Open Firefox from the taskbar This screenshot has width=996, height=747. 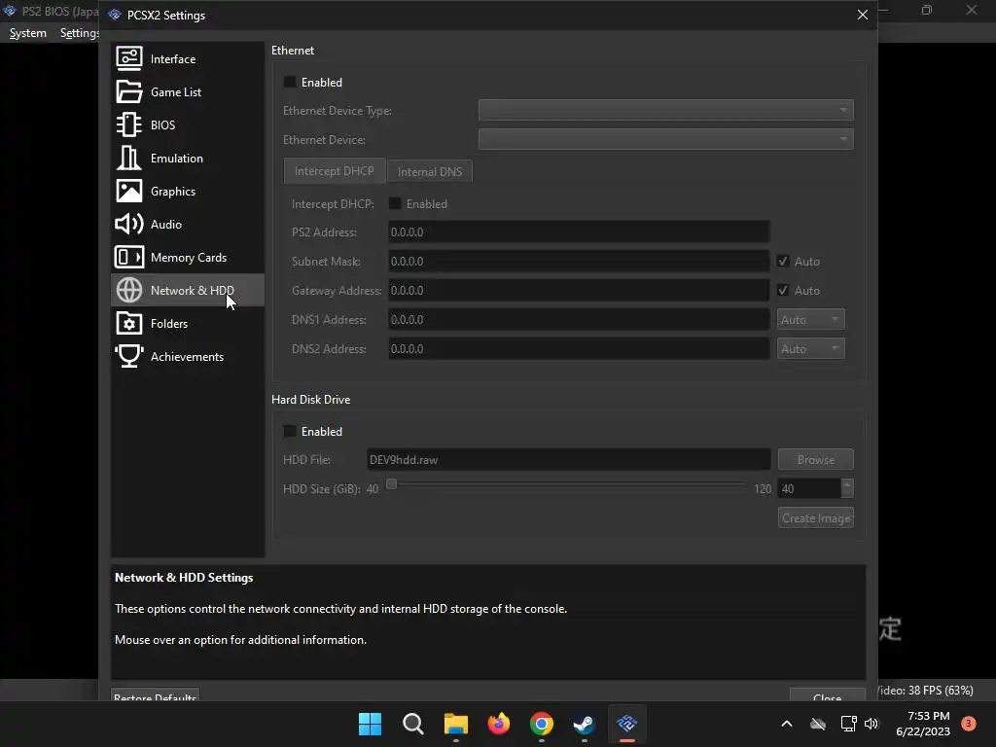[x=499, y=724]
